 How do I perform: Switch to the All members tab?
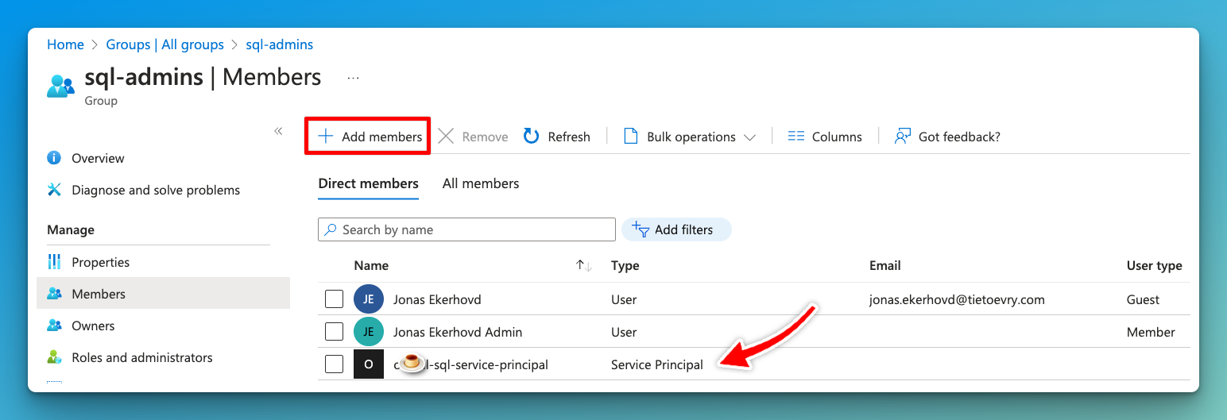(481, 183)
